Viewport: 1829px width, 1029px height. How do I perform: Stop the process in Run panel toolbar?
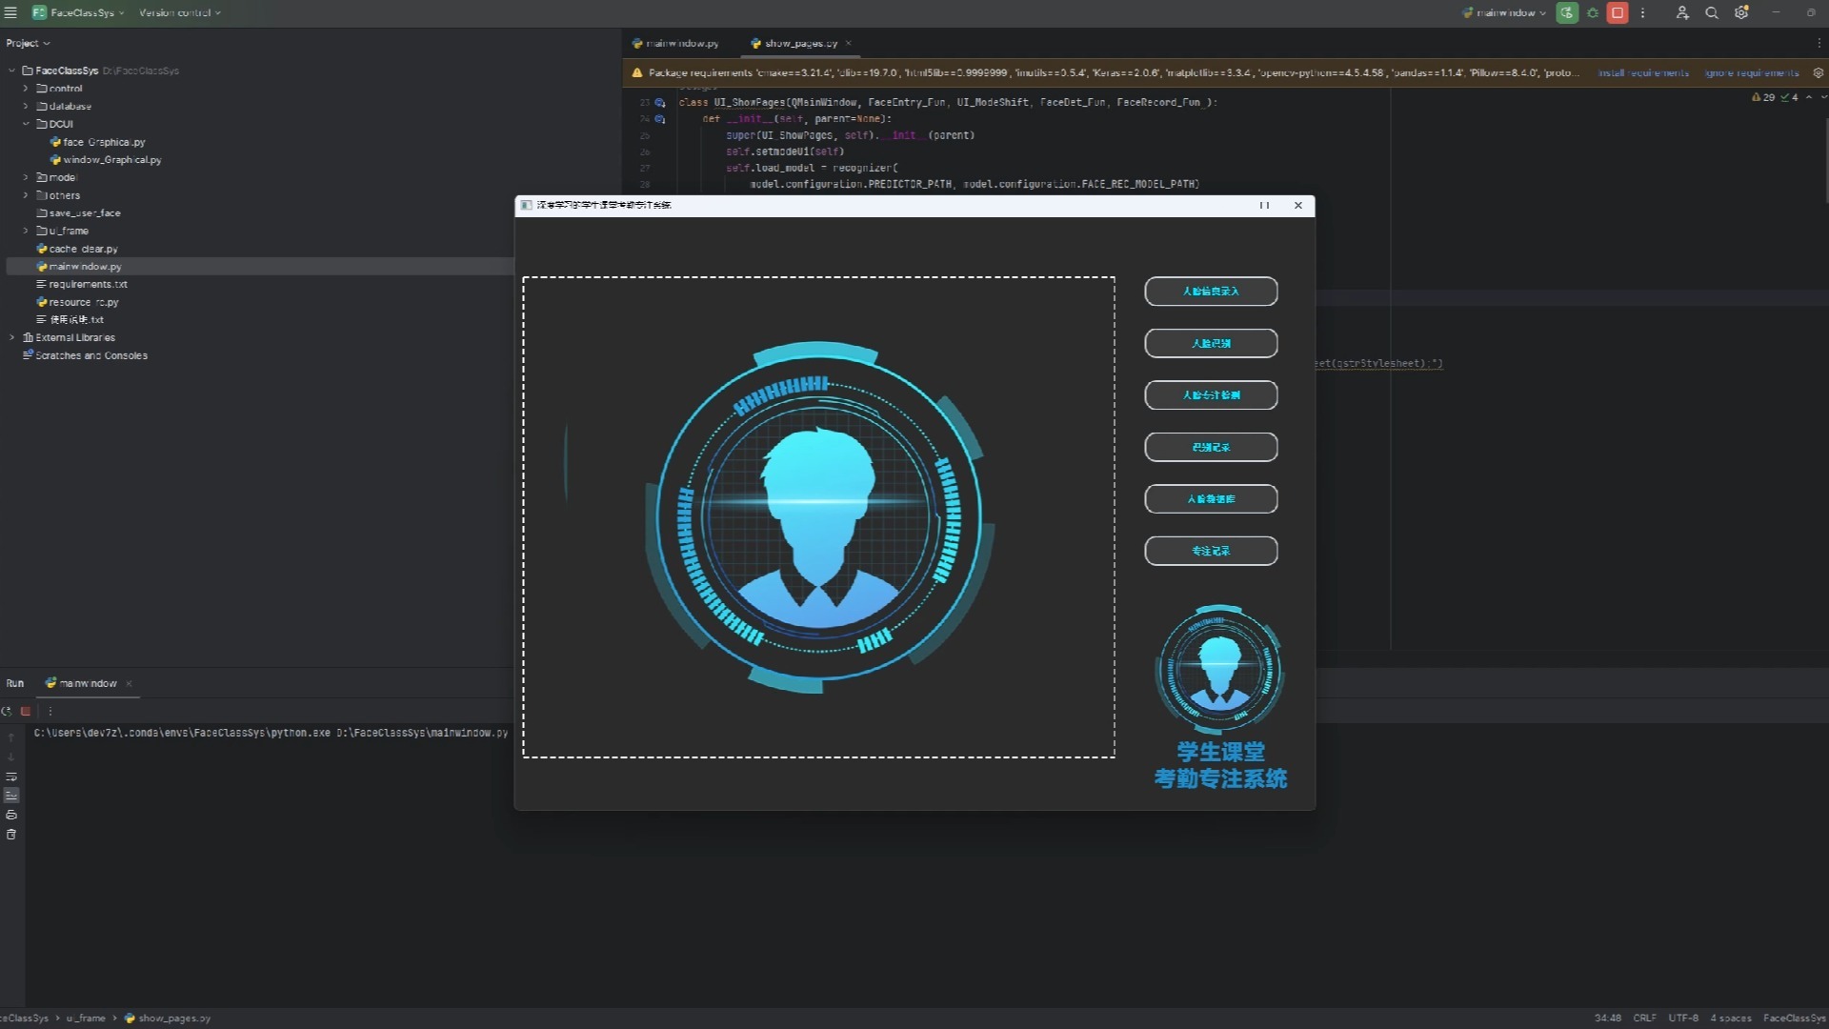26,711
